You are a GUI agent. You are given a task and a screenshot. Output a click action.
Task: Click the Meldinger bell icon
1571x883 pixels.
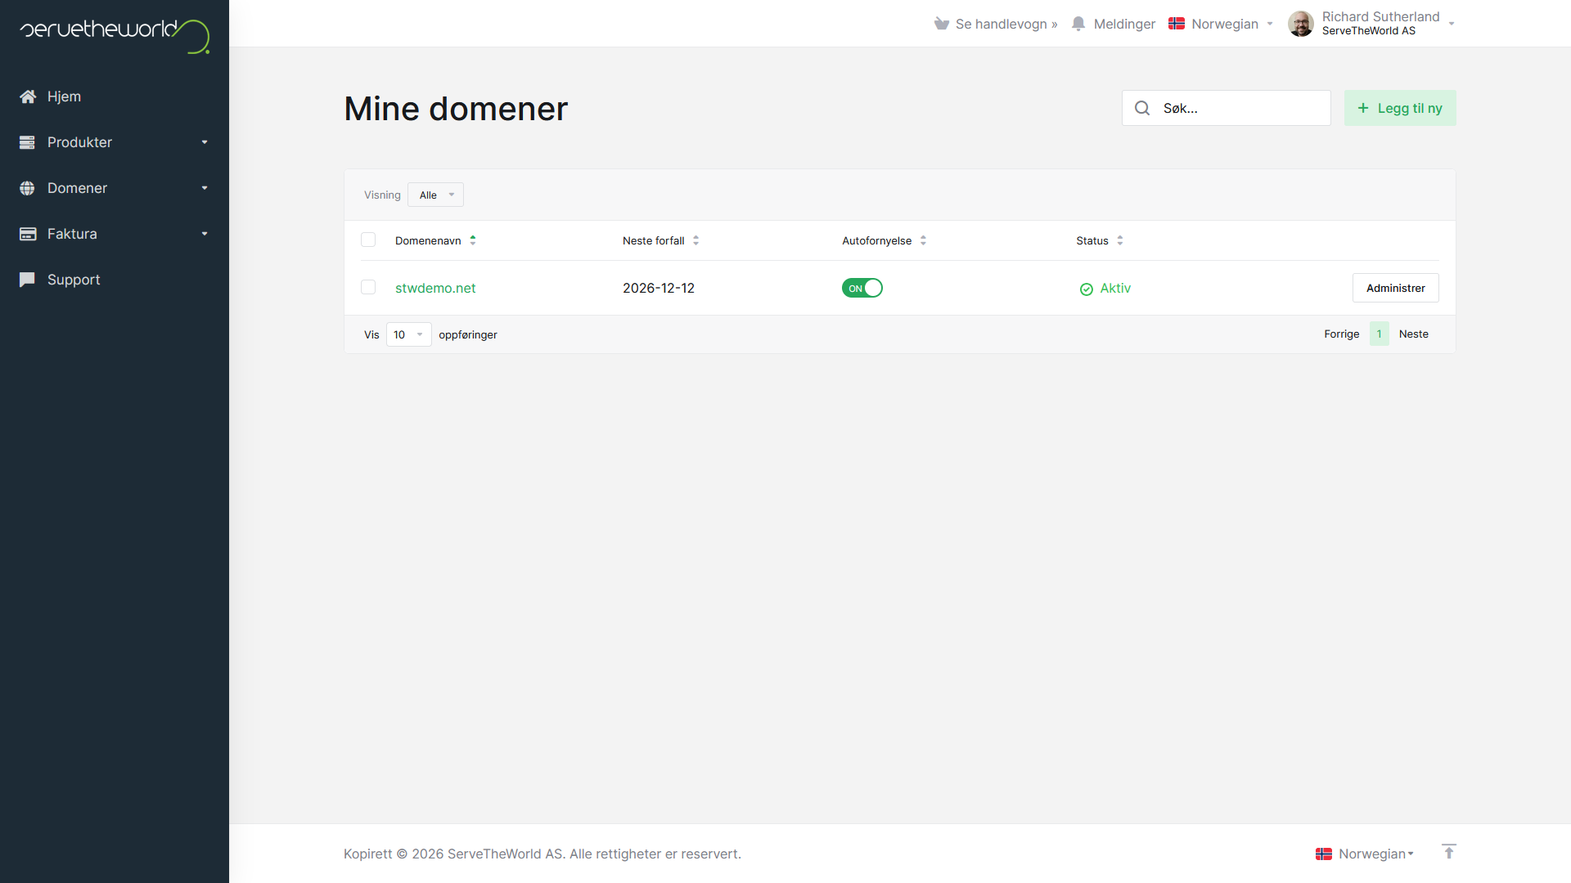click(1078, 24)
